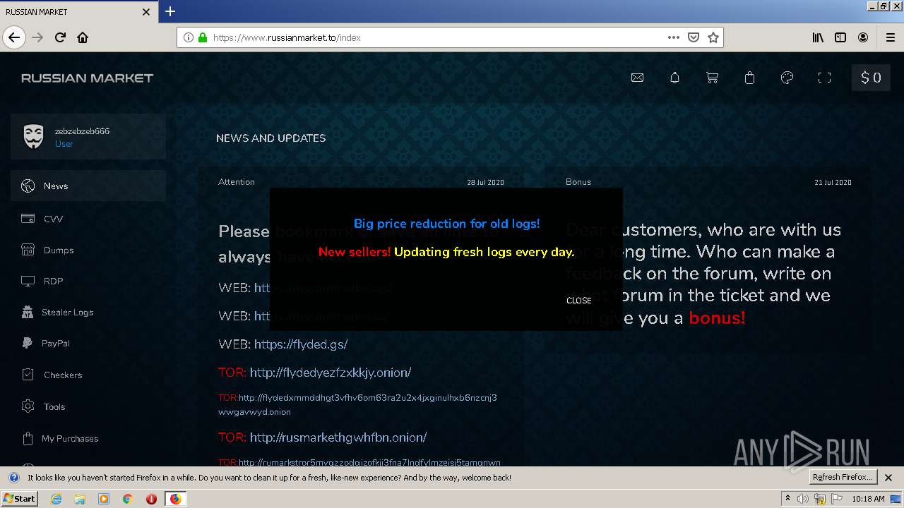This screenshot has width=904, height=508.
Task: Click the Refresh Firefox button
Action: (843, 477)
